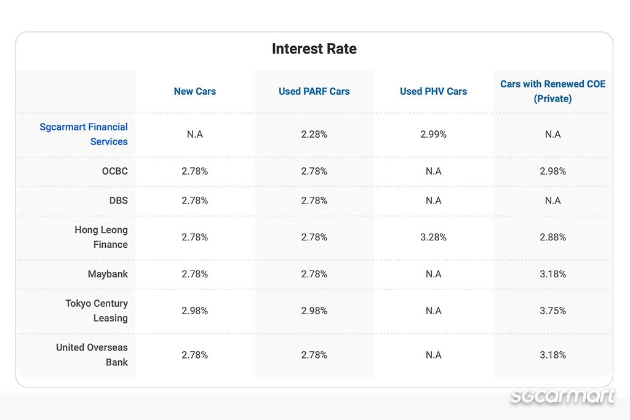Select the OCBC row label
The image size is (630, 420).
pyautogui.click(x=114, y=171)
